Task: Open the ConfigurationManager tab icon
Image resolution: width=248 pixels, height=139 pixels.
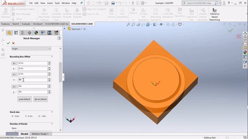Action: (x=23, y=33)
